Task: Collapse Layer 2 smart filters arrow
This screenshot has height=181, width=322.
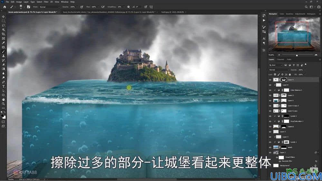Action: [x=318, y=152]
